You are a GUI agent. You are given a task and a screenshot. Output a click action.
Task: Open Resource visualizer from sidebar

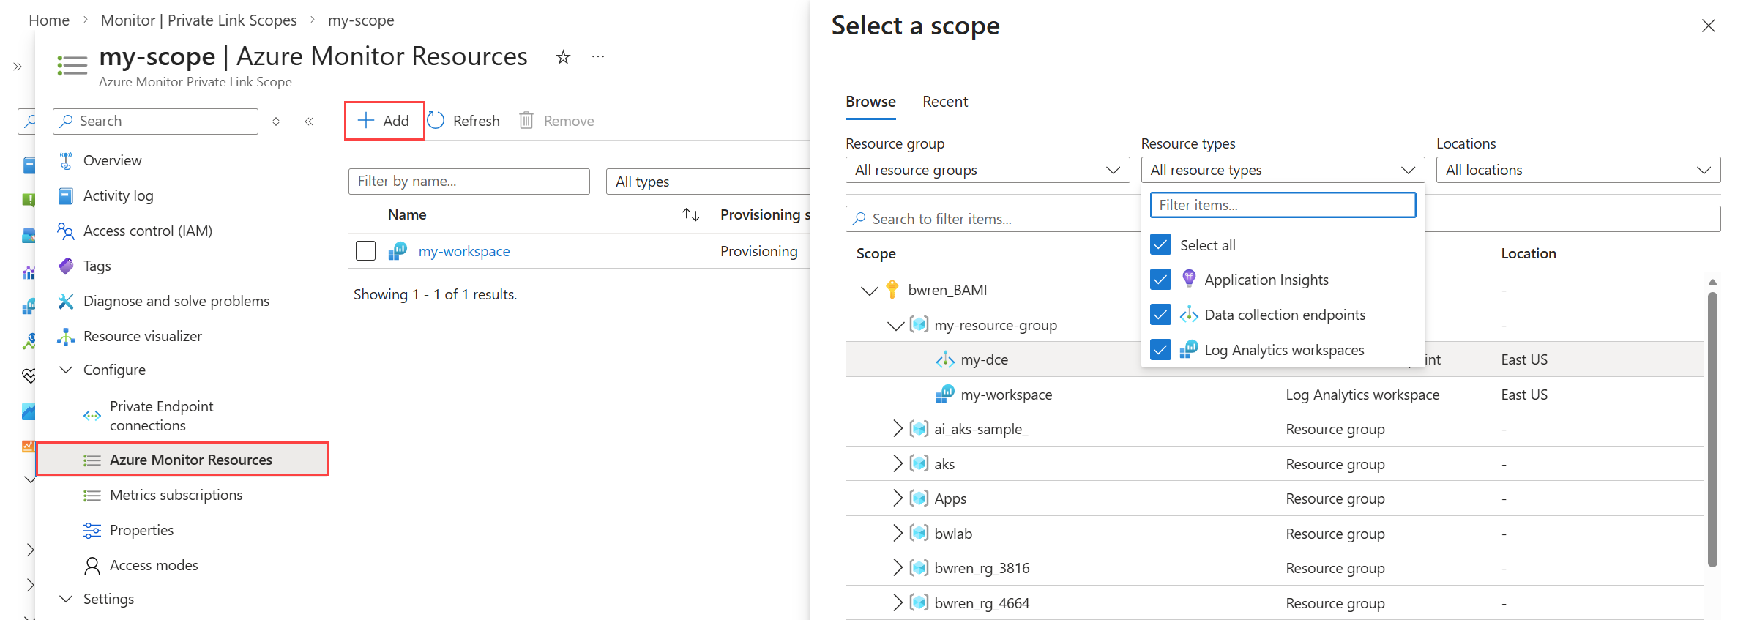(x=142, y=336)
